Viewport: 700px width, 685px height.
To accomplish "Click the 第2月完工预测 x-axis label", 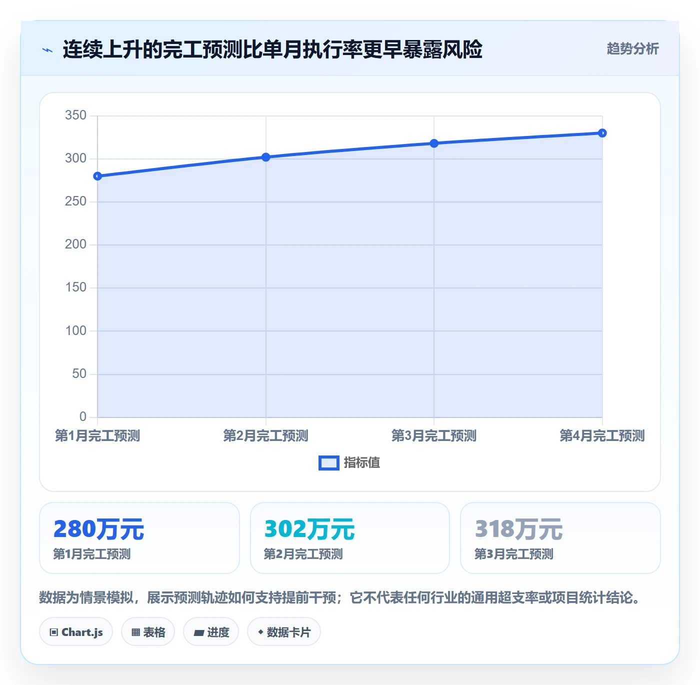I will coord(266,435).
